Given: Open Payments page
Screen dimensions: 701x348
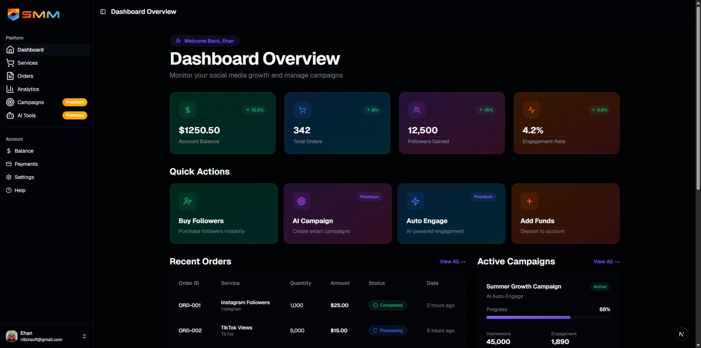Looking at the screenshot, I should (x=46, y=164).
